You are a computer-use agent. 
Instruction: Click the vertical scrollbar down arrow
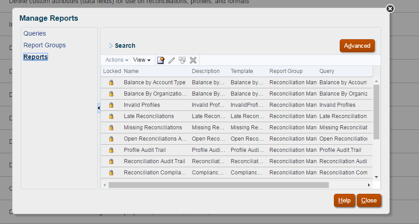point(377,177)
